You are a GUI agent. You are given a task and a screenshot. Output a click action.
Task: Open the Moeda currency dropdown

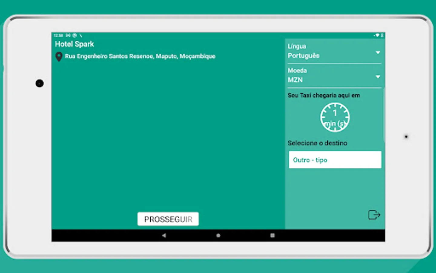(x=334, y=76)
